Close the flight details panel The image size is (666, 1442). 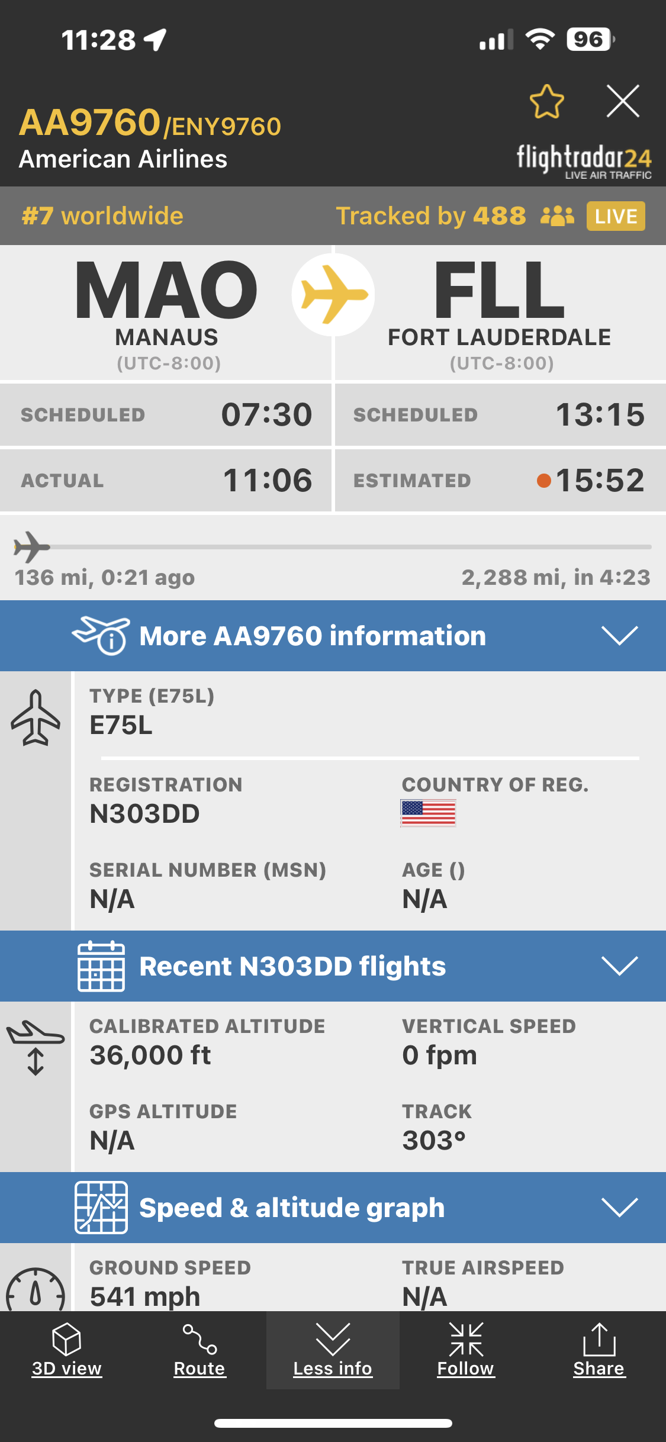(623, 101)
